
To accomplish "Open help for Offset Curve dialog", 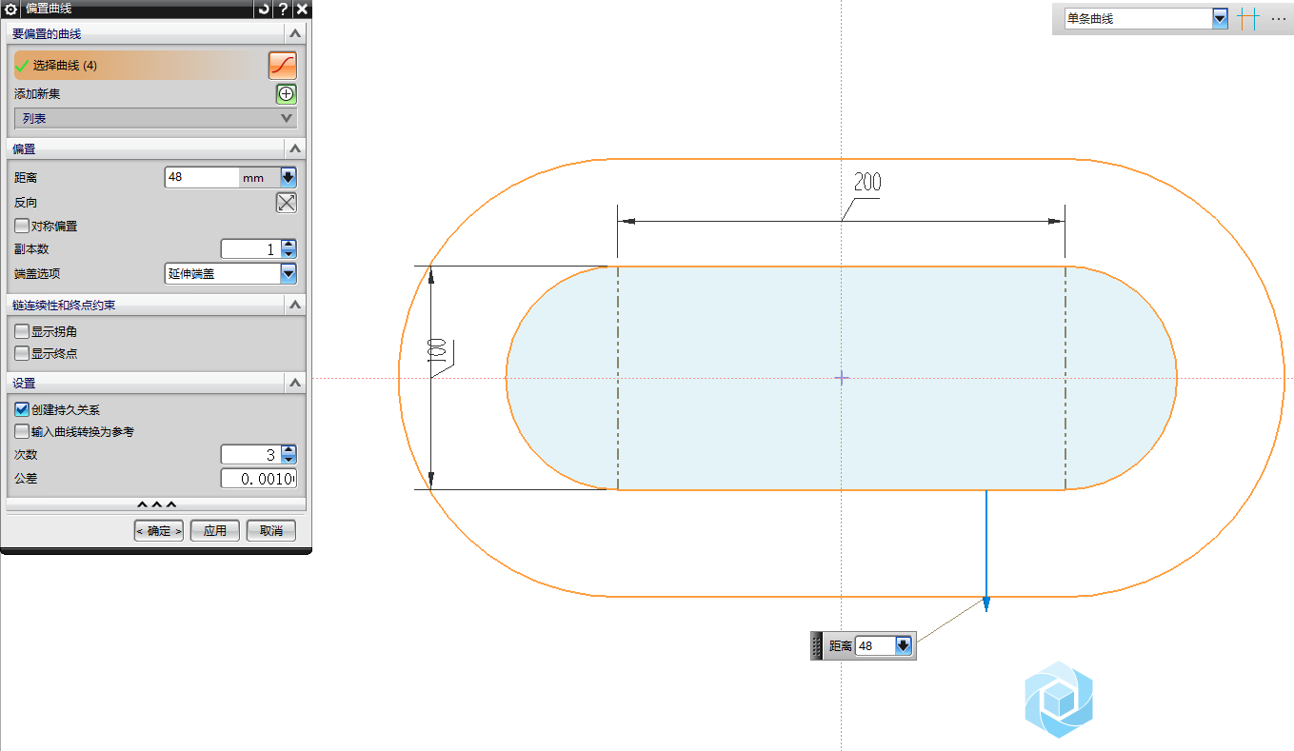I will [x=283, y=9].
